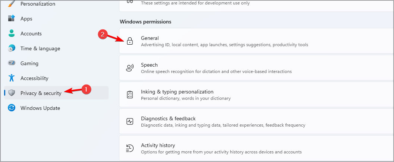Click the Time & language globe icon

coord(12,48)
